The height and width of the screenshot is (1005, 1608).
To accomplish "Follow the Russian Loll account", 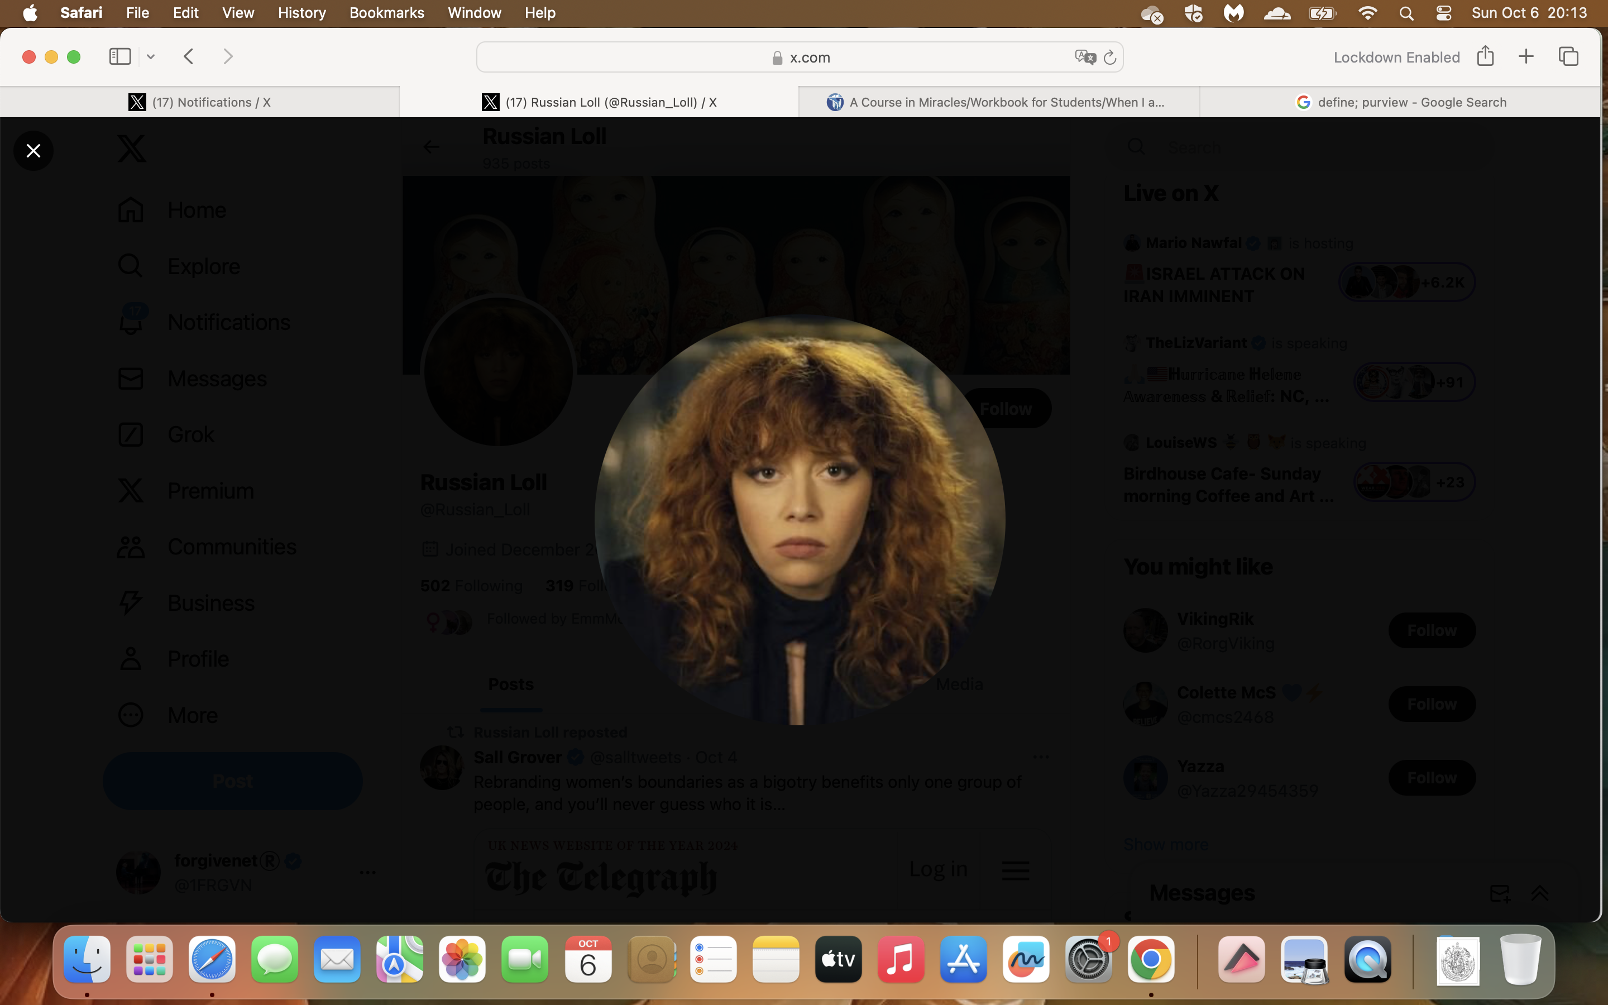I will (x=1006, y=408).
